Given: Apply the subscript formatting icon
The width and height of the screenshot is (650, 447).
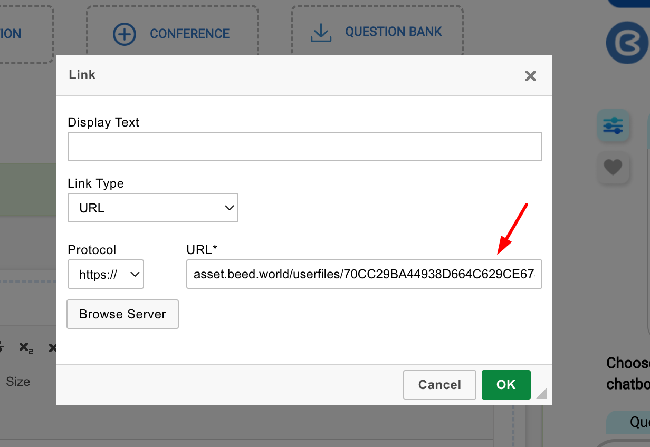Looking at the screenshot, I should [26, 347].
